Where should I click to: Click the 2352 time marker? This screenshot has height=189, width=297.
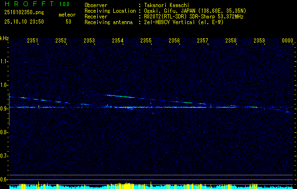click(x=61, y=40)
